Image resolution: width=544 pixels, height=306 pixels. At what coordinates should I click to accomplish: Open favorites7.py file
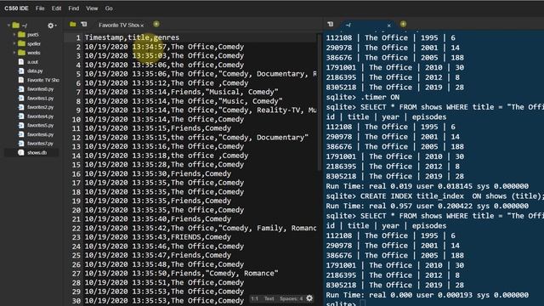pyautogui.click(x=40, y=144)
